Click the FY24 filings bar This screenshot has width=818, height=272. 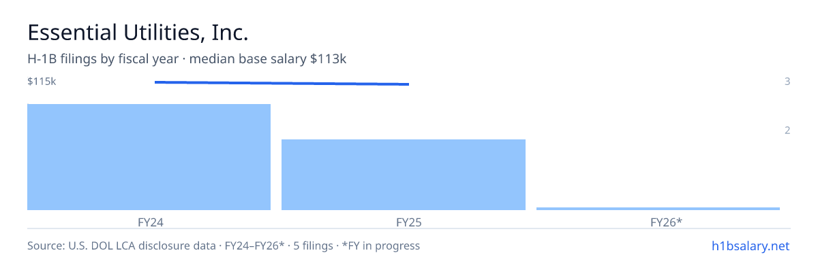(149, 157)
